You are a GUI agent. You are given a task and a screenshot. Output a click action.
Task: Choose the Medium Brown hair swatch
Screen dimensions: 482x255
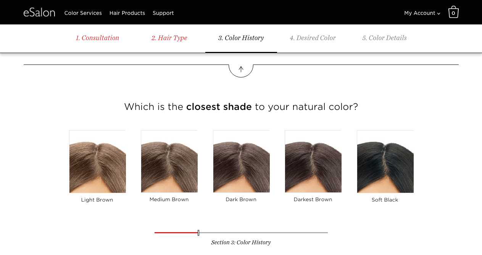(169, 161)
